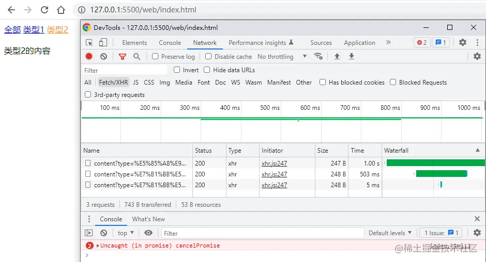
Task: Switch to the Sources tab
Action: coord(321,43)
